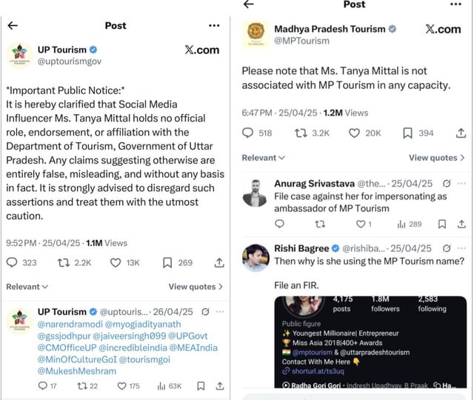The width and height of the screenshot is (474, 400).
Task: Open more options on Rishi Bagree's reply
Action: (x=461, y=248)
